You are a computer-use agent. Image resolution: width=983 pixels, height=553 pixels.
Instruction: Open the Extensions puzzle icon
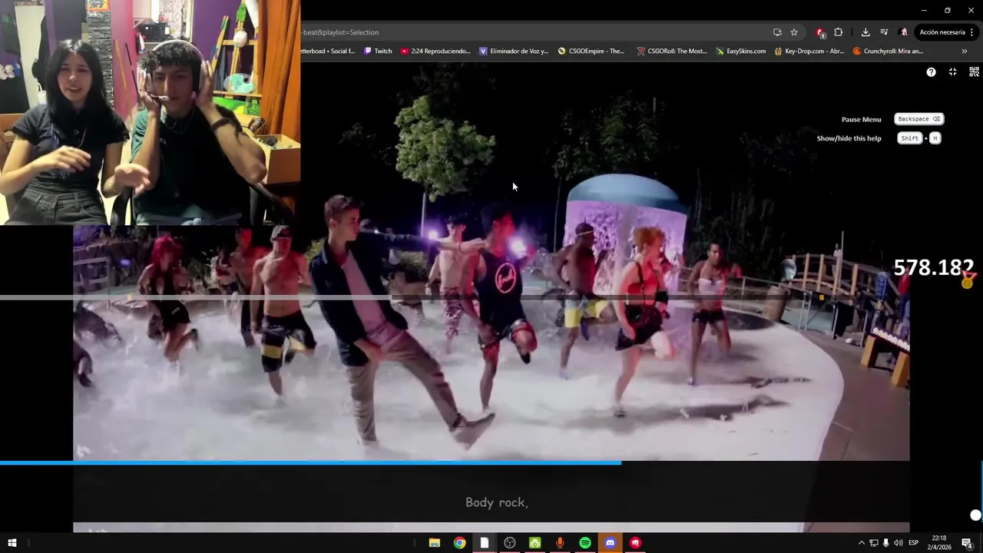[x=838, y=32]
